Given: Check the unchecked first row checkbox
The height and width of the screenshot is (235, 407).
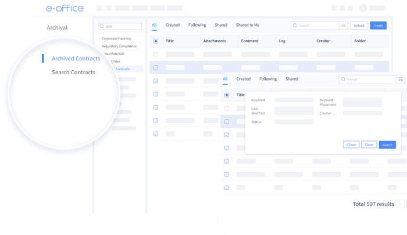Looking at the screenshot, I should (156, 55).
